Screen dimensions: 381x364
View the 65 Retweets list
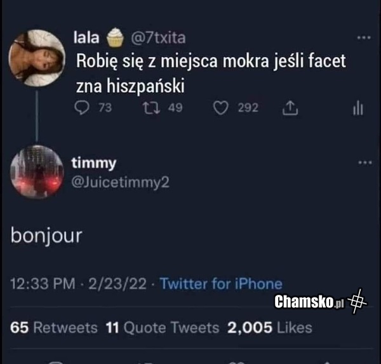pos(54,327)
